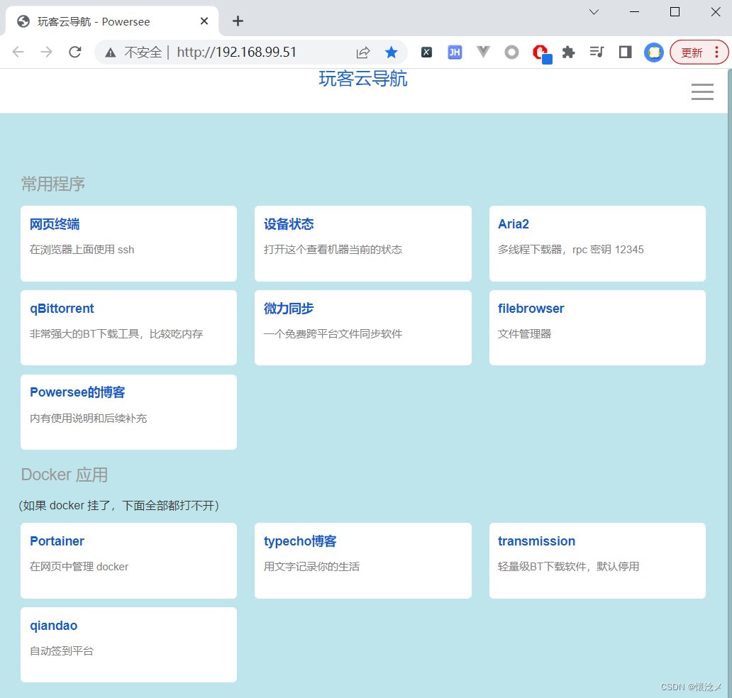Open the ad-blocker hand extension icon

click(541, 52)
